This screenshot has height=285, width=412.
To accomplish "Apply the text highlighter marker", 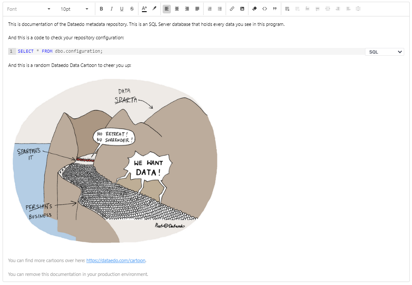I will 153,9.
